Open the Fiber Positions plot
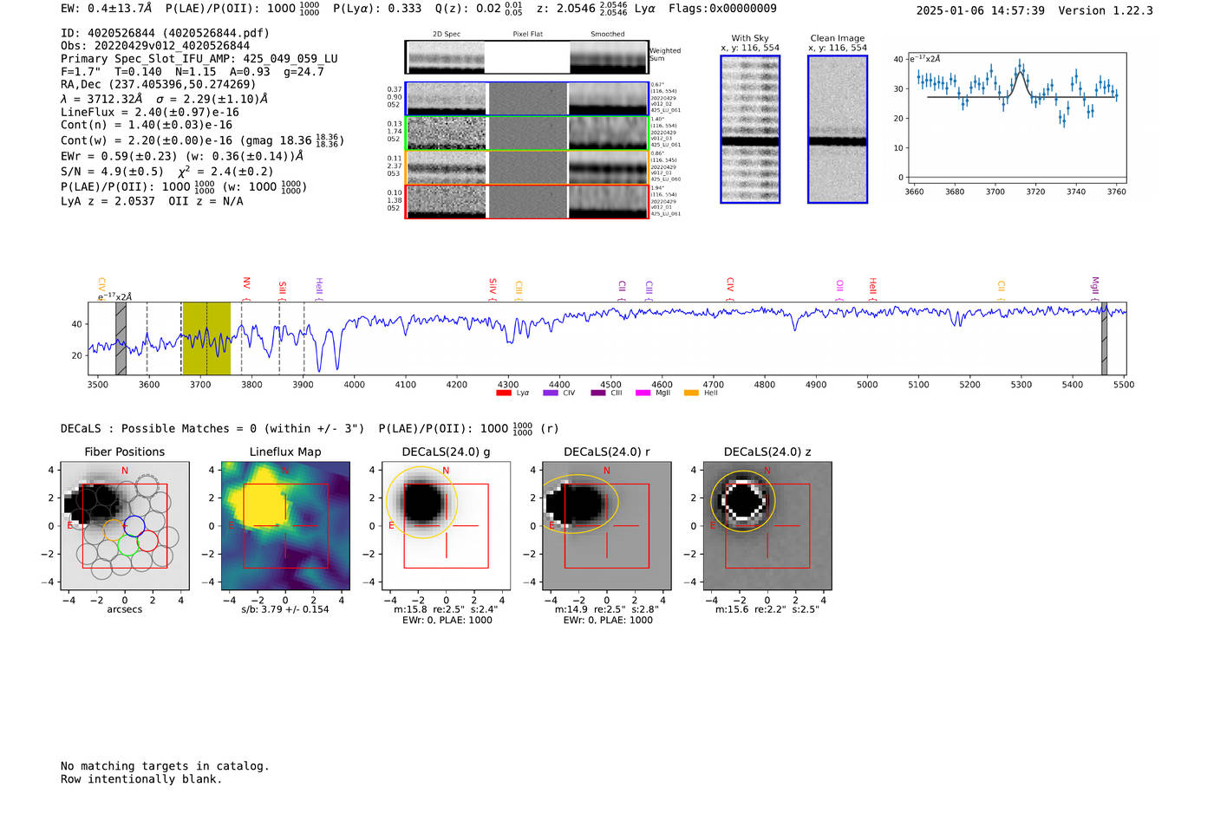Screen dimensions: 1214x826 (125, 525)
